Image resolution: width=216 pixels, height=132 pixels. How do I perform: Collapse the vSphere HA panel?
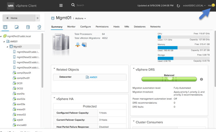pos(54,98)
